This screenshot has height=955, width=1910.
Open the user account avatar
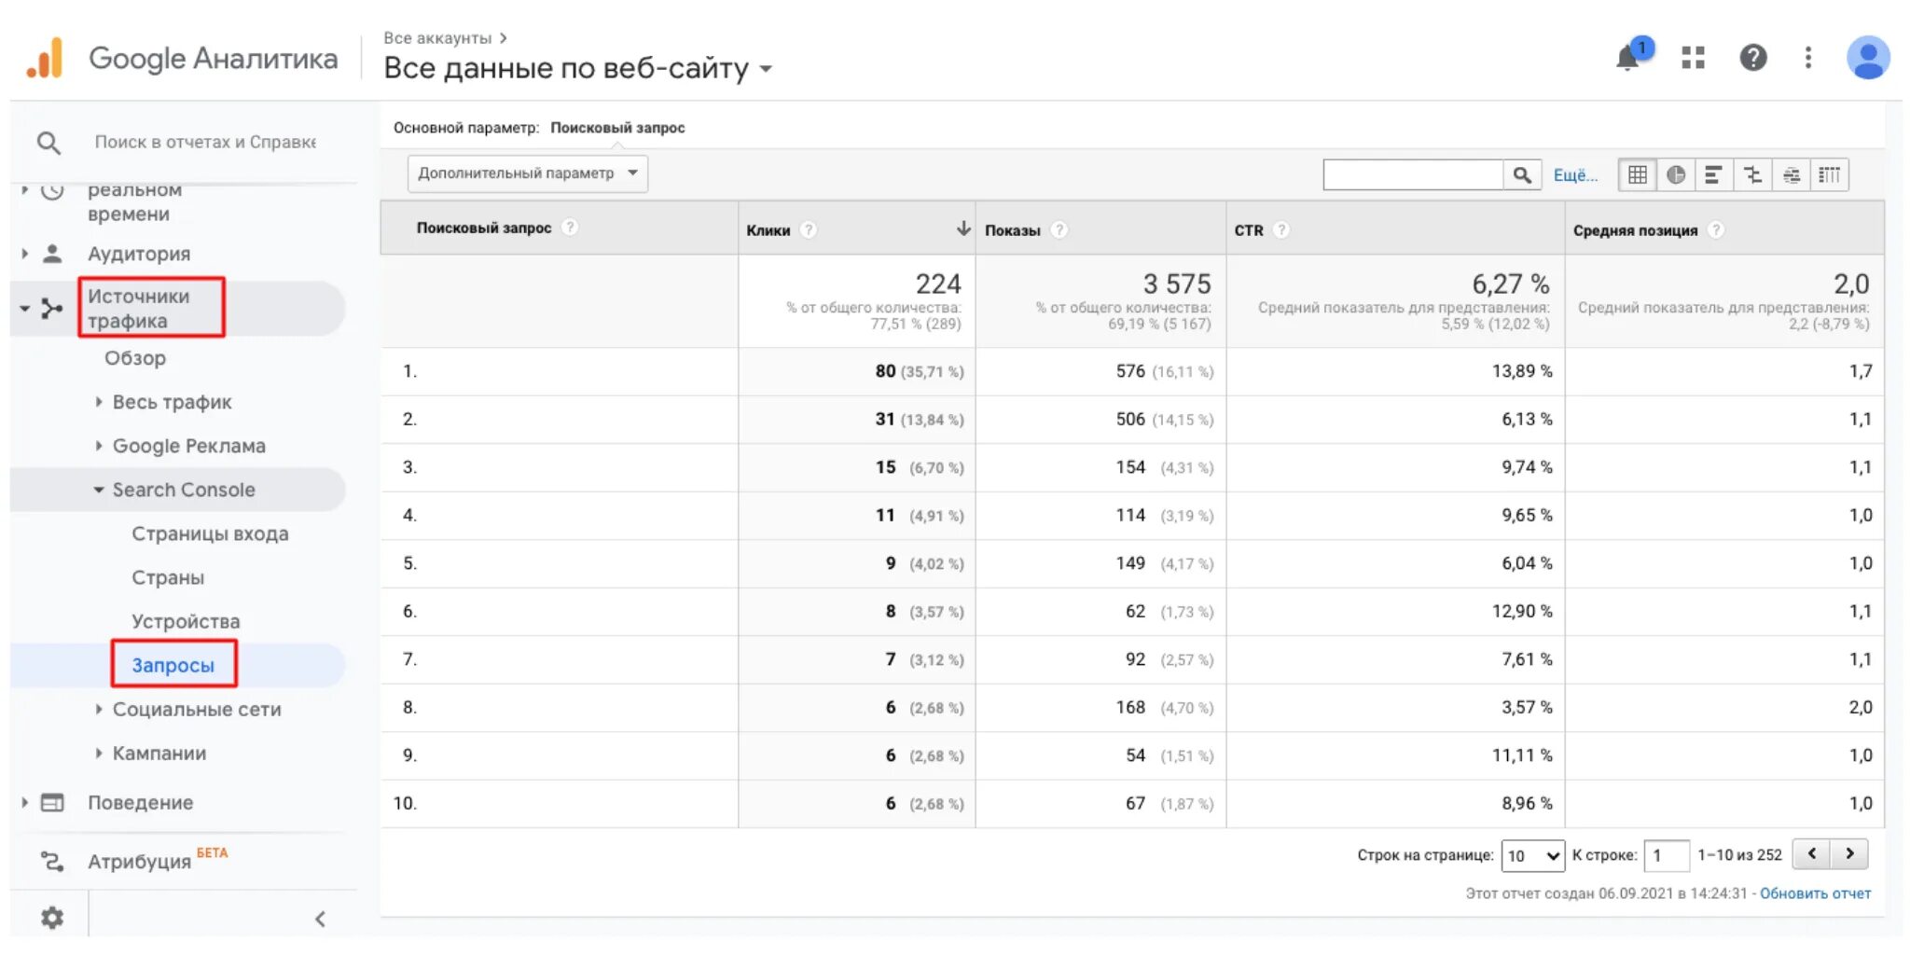pyautogui.click(x=1867, y=58)
